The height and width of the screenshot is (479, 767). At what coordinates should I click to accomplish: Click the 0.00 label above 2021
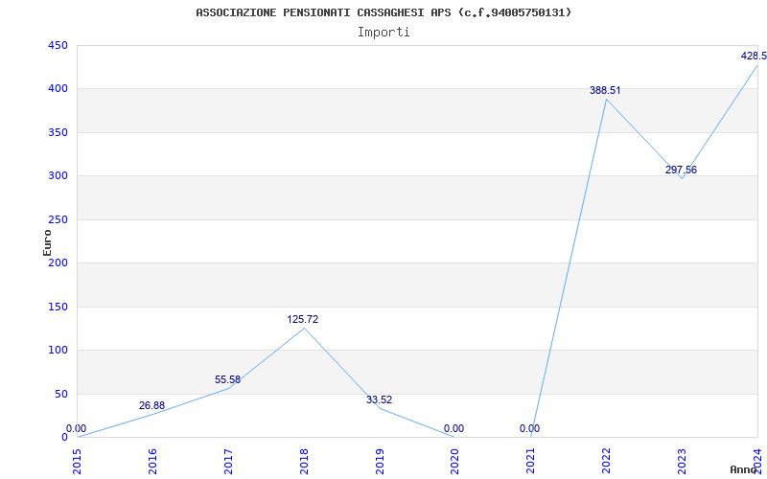[530, 428]
